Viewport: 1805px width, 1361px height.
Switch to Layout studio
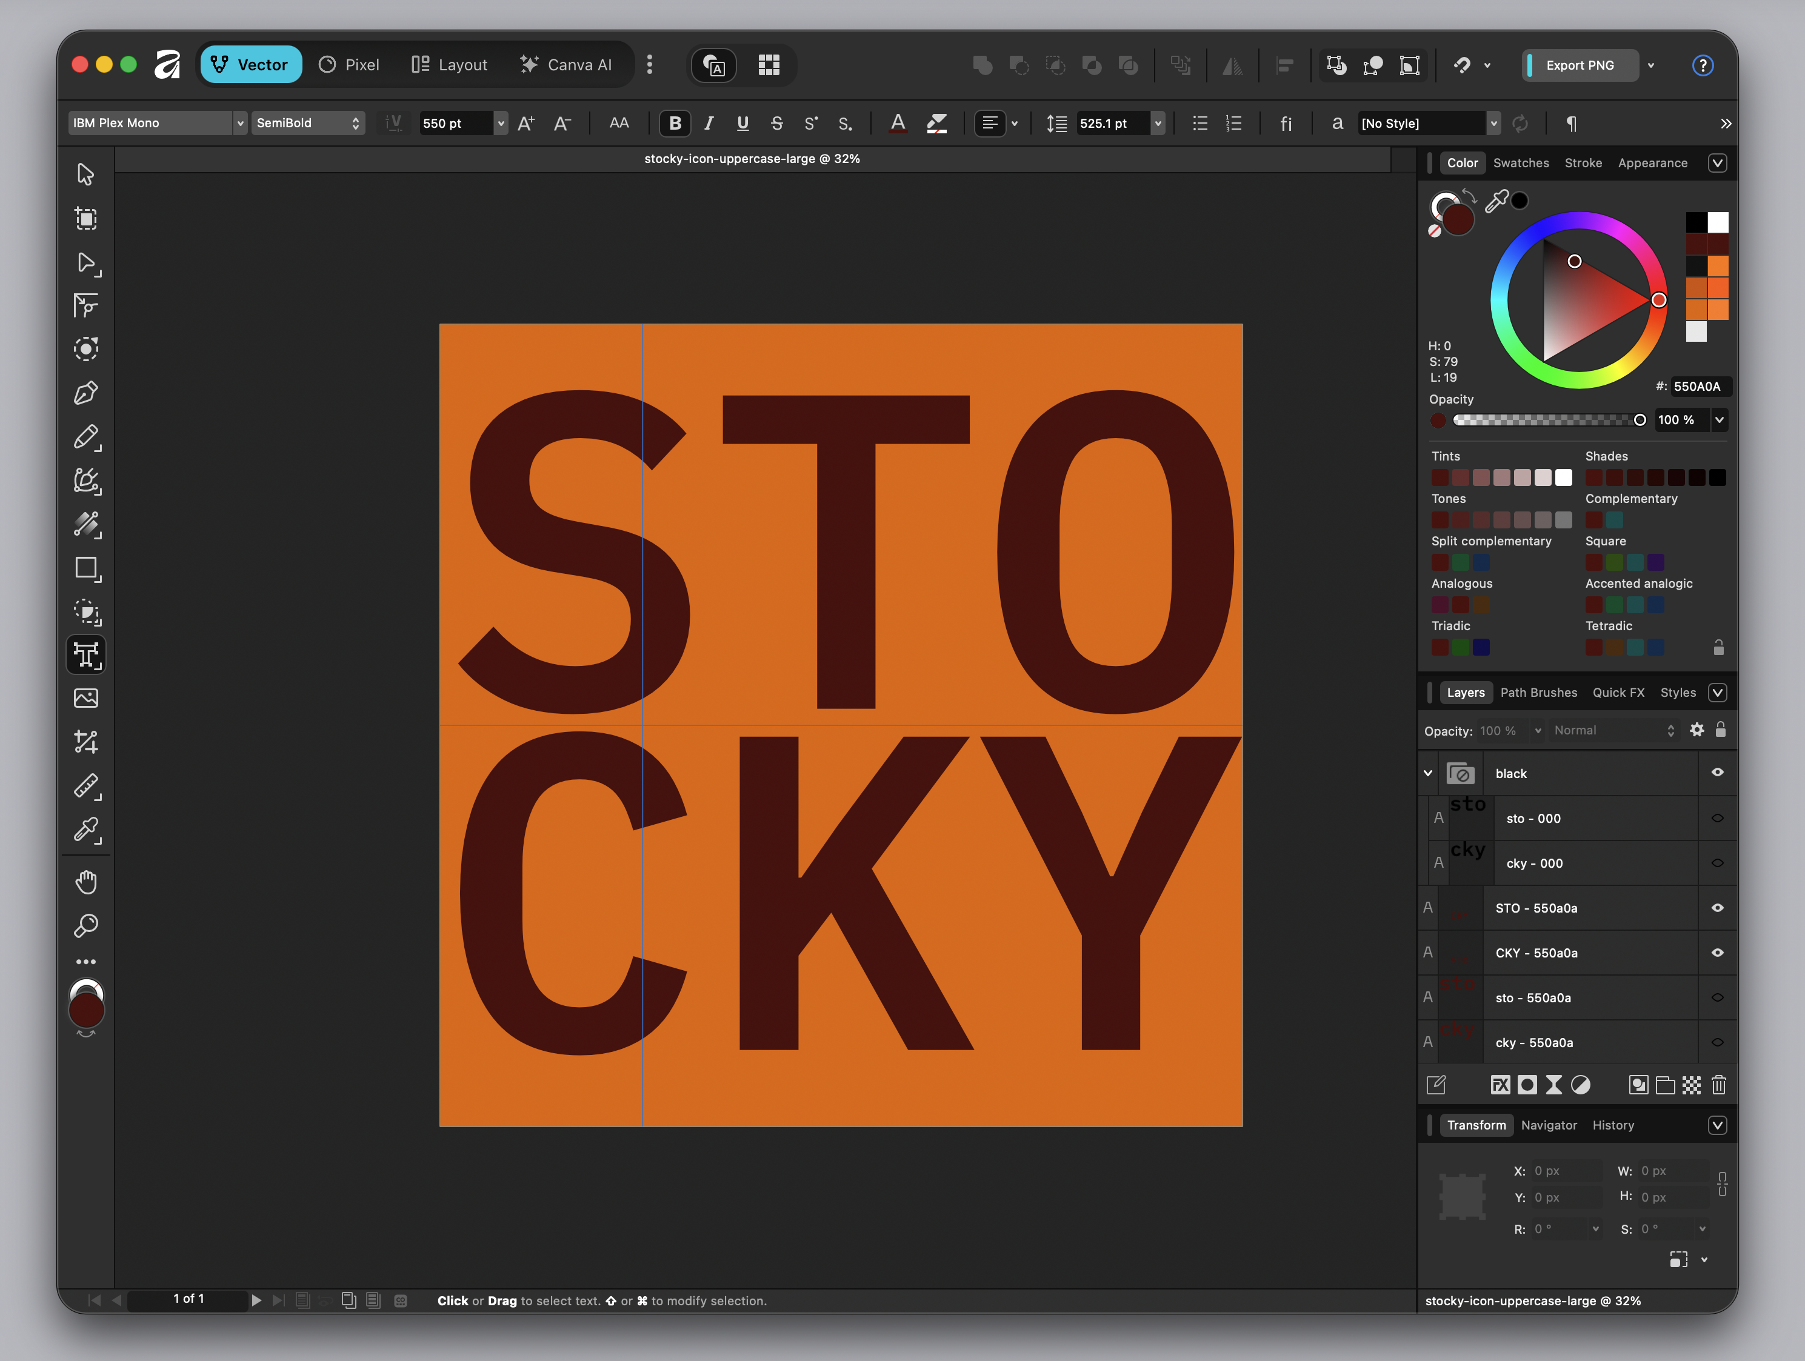click(x=450, y=64)
